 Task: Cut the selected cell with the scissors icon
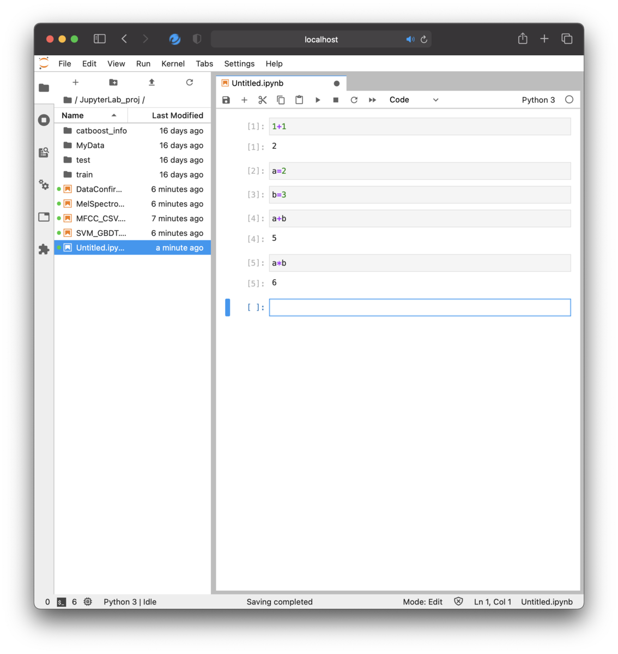pyautogui.click(x=263, y=100)
